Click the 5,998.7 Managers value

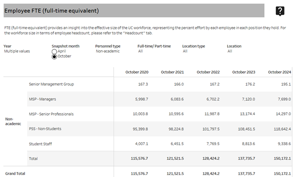pos(142,99)
